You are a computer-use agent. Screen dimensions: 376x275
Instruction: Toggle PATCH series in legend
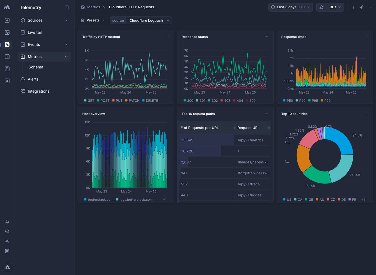click(x=132, y=101)
